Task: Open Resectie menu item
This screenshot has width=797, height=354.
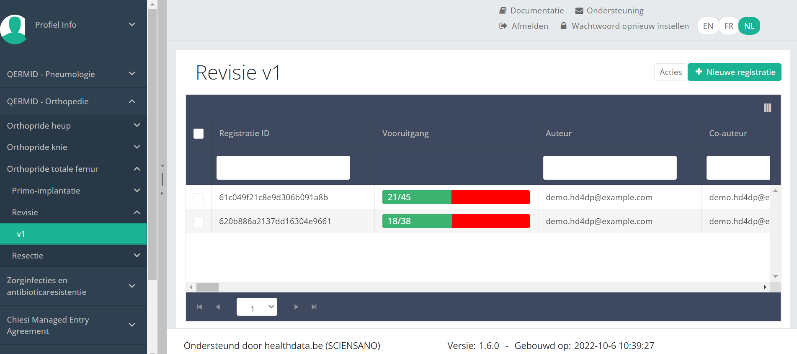Action: click(73, 256)
